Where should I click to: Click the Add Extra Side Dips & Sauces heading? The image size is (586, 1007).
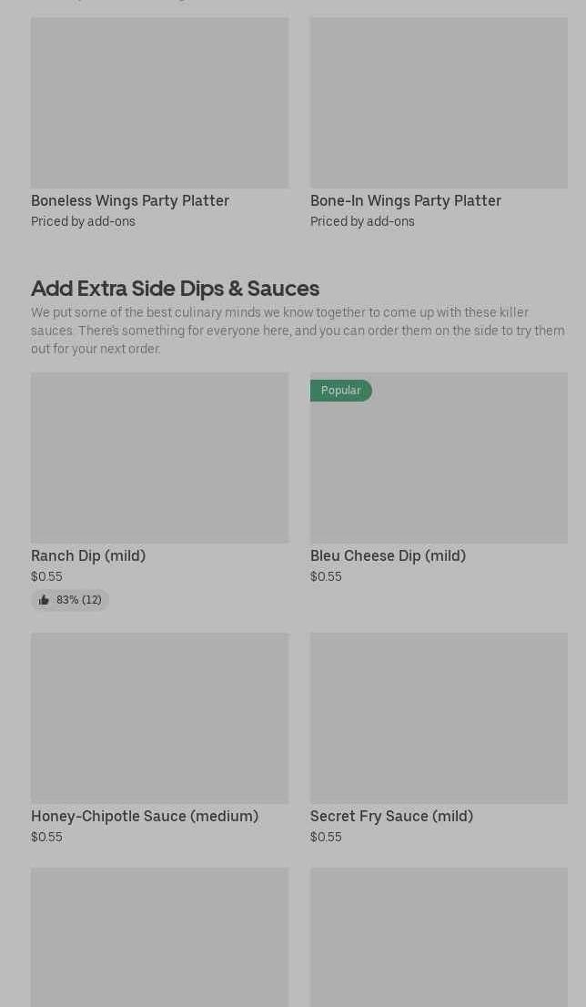(175, 288)
